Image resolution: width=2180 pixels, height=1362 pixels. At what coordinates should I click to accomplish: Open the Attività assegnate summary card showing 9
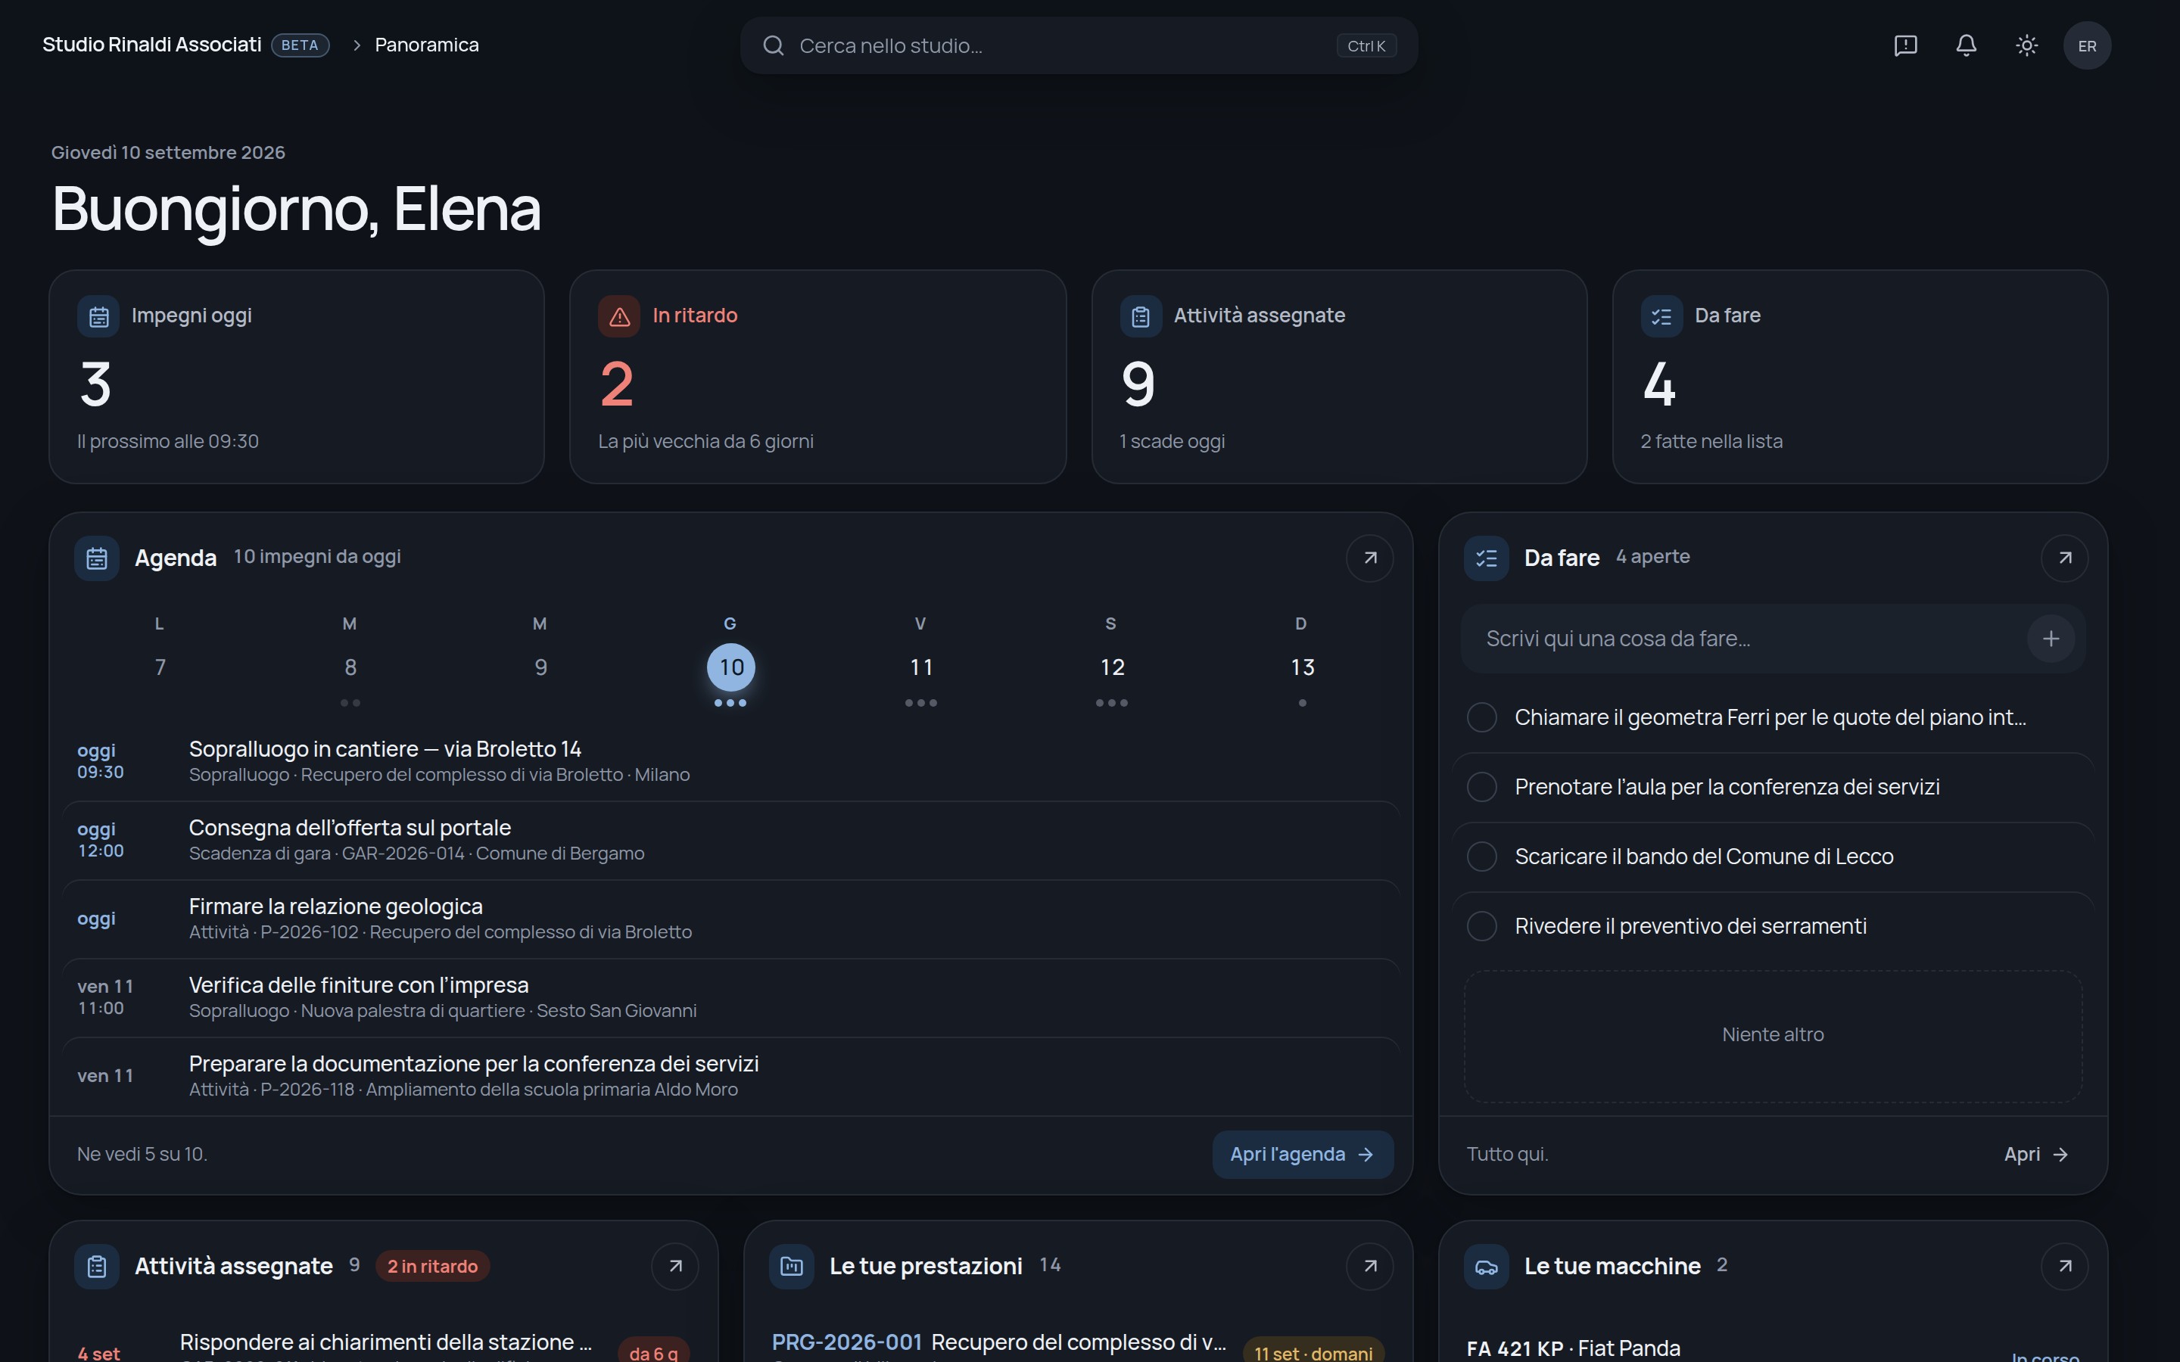point(1338,377)
